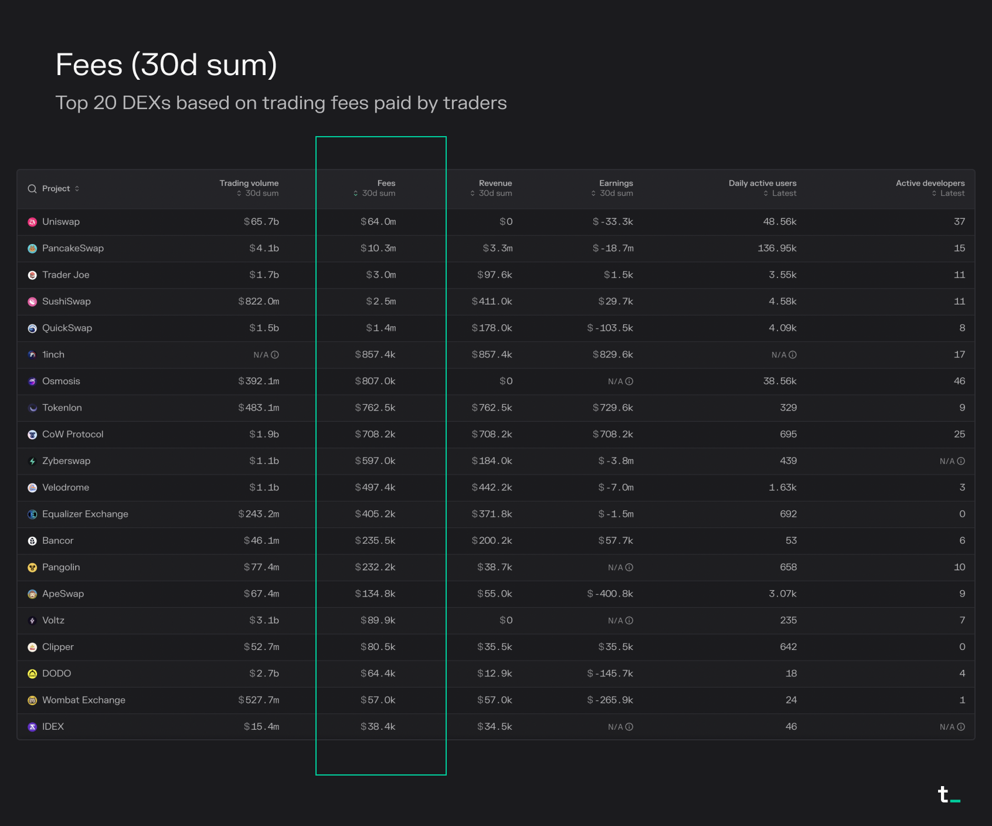Click info icon next to Osmosis earnings N/A
Viewport: 992px width, 826px height.
[x=629, y=381]
